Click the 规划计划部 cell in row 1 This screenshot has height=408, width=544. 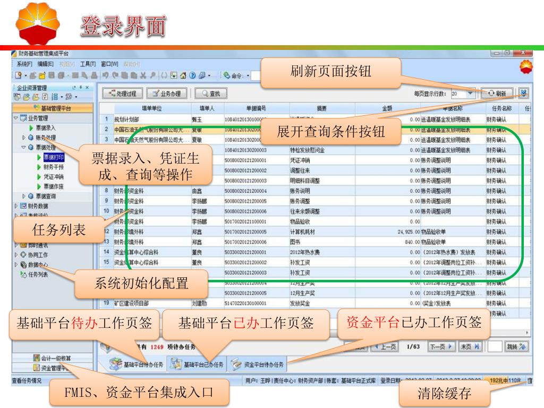(152, 120)
